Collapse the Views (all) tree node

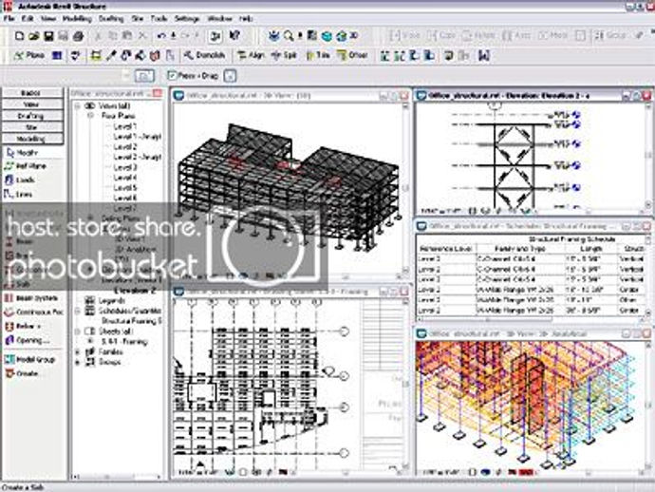[x=77, y=106]
